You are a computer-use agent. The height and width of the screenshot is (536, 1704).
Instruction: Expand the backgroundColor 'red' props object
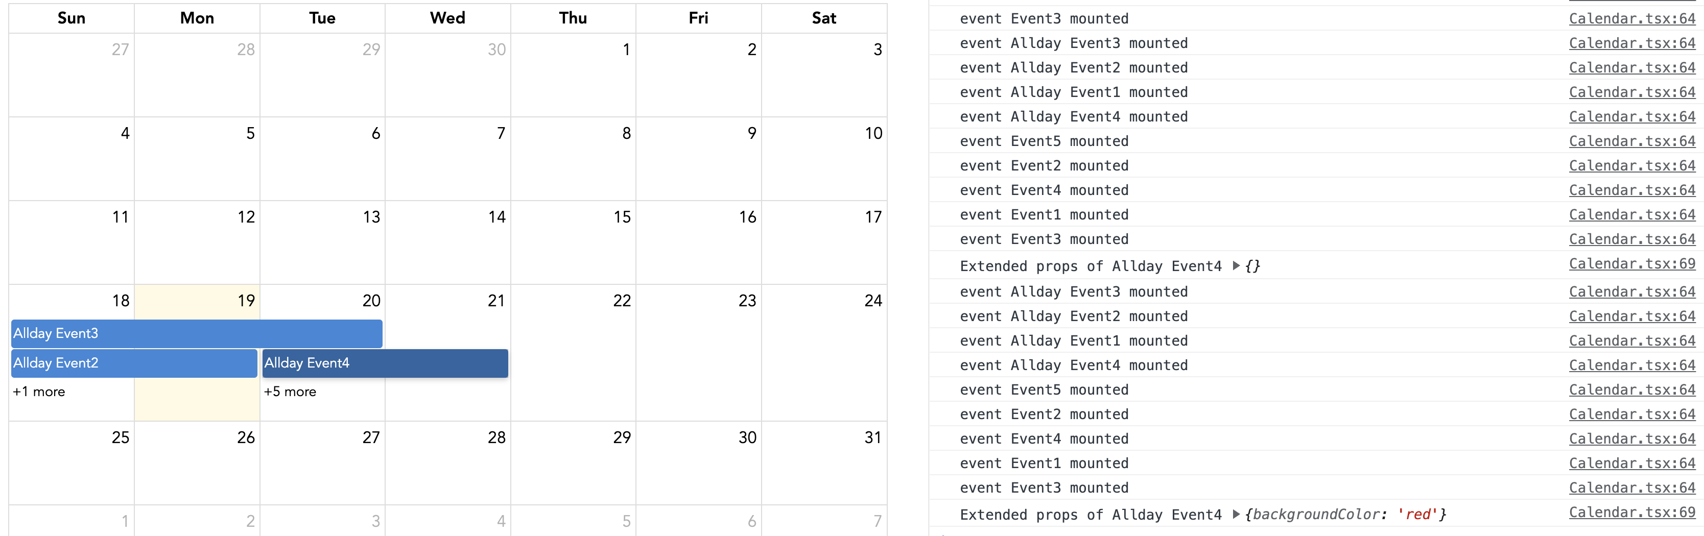(x=1236, y=514)
